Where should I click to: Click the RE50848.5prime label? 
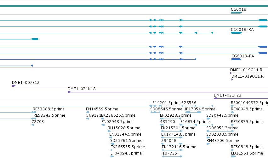[247, 147]
